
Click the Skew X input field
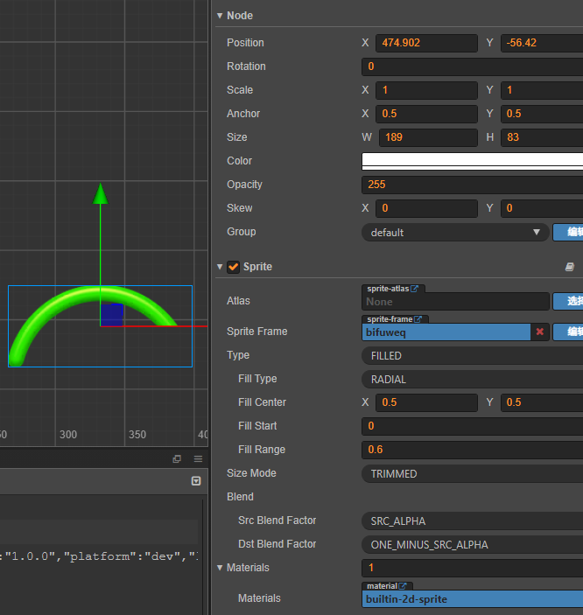pos(427,208)
